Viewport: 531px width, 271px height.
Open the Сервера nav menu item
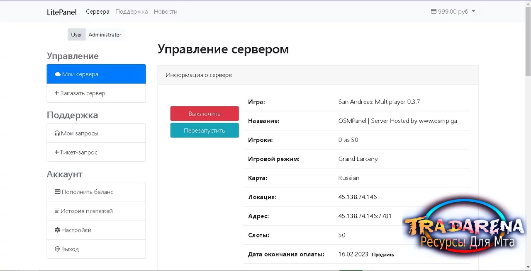pos(97,12)
